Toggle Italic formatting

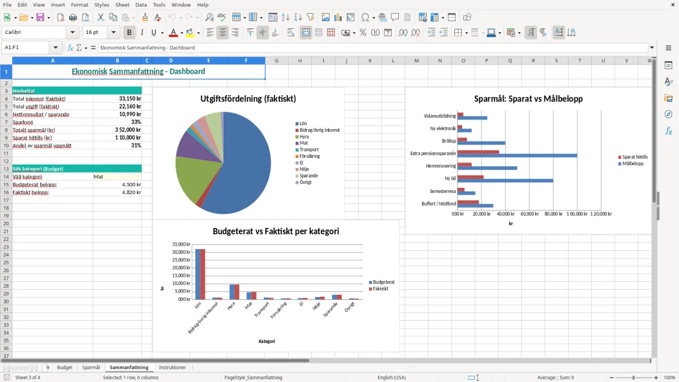point(142,33)
